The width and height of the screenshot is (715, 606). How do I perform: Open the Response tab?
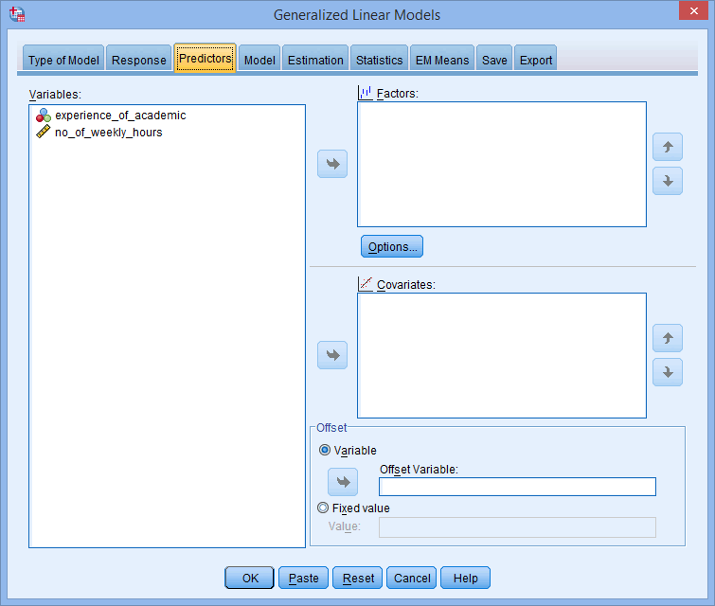tap(138, 59)
